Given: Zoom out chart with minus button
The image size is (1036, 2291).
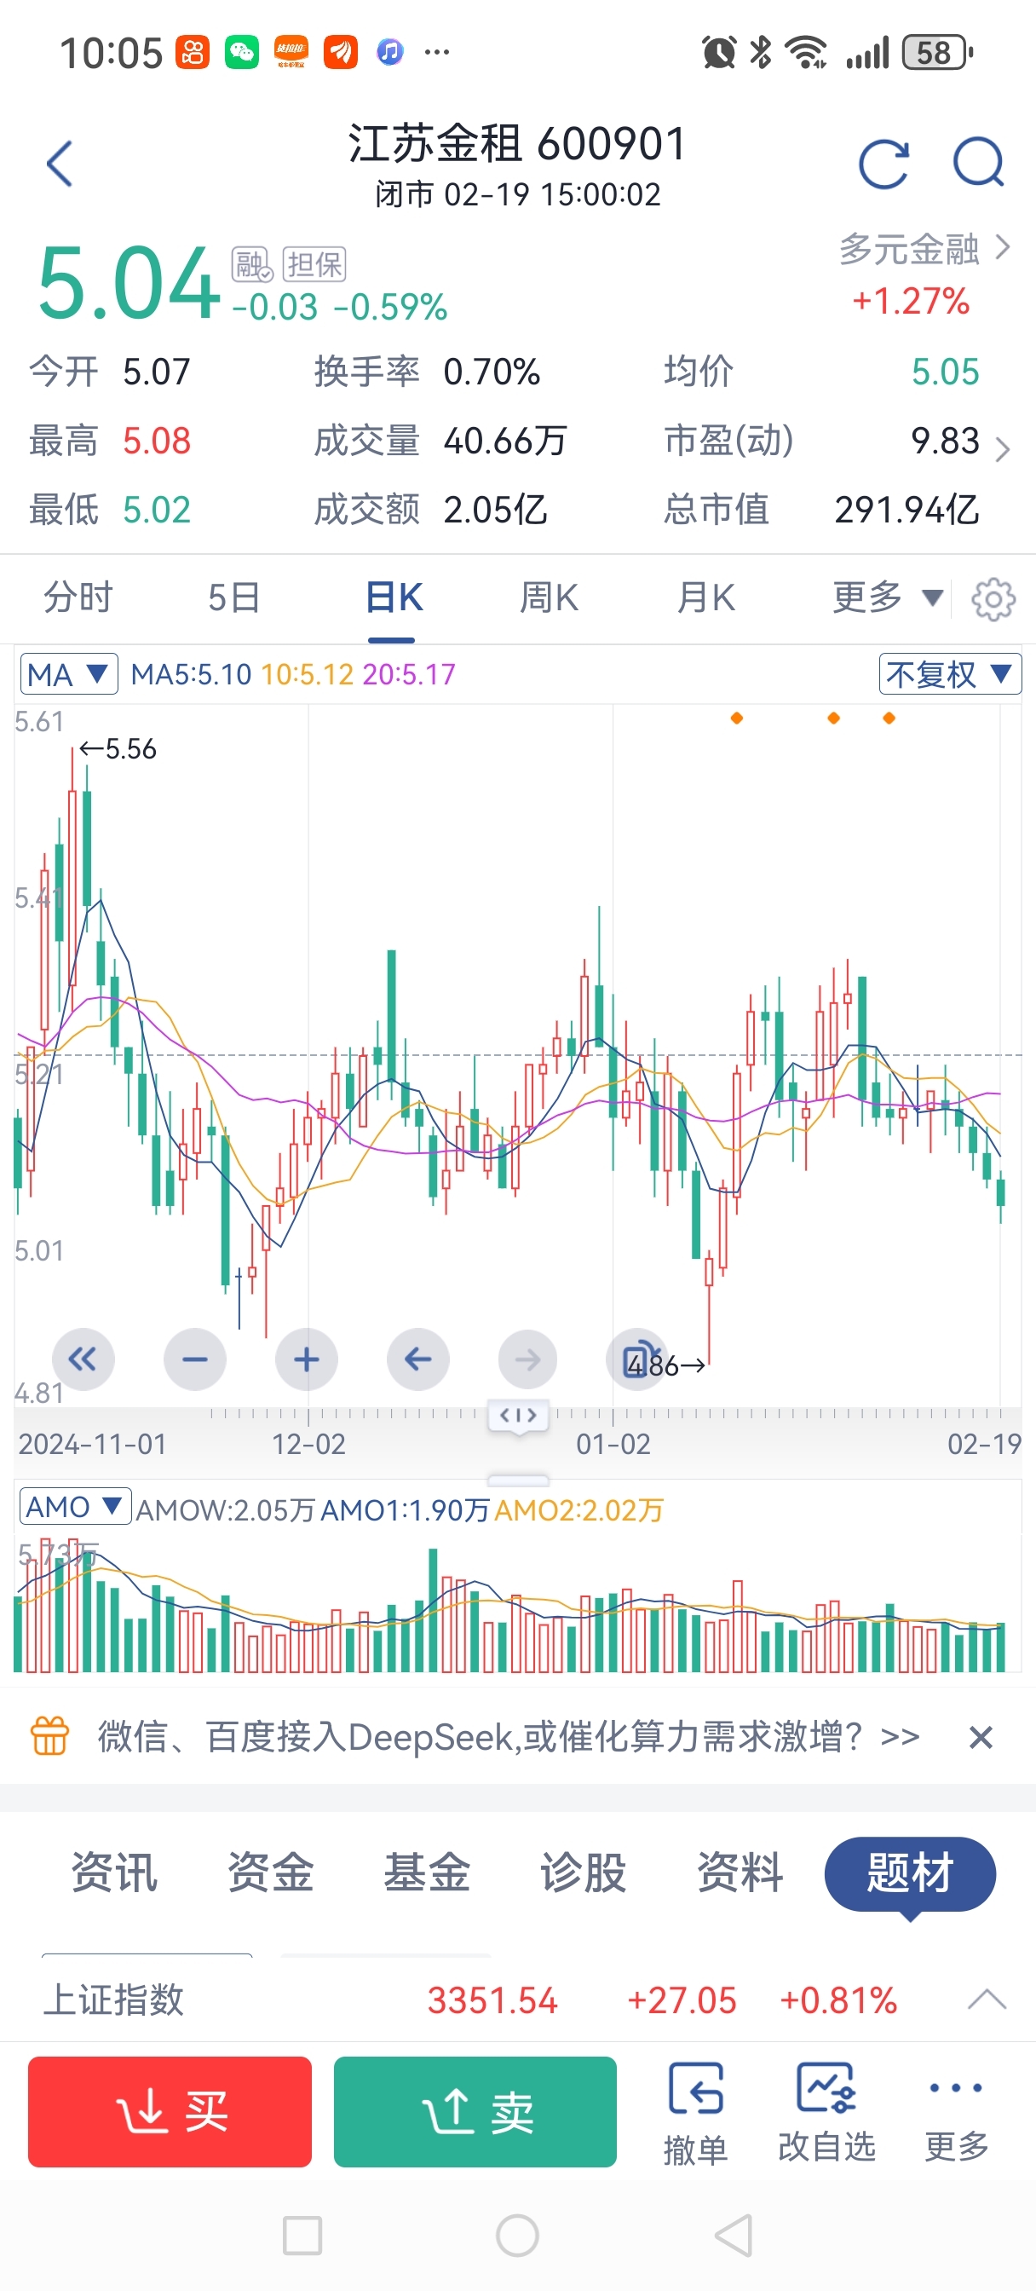Looking at the screenshot, I should coord(195,1358).
